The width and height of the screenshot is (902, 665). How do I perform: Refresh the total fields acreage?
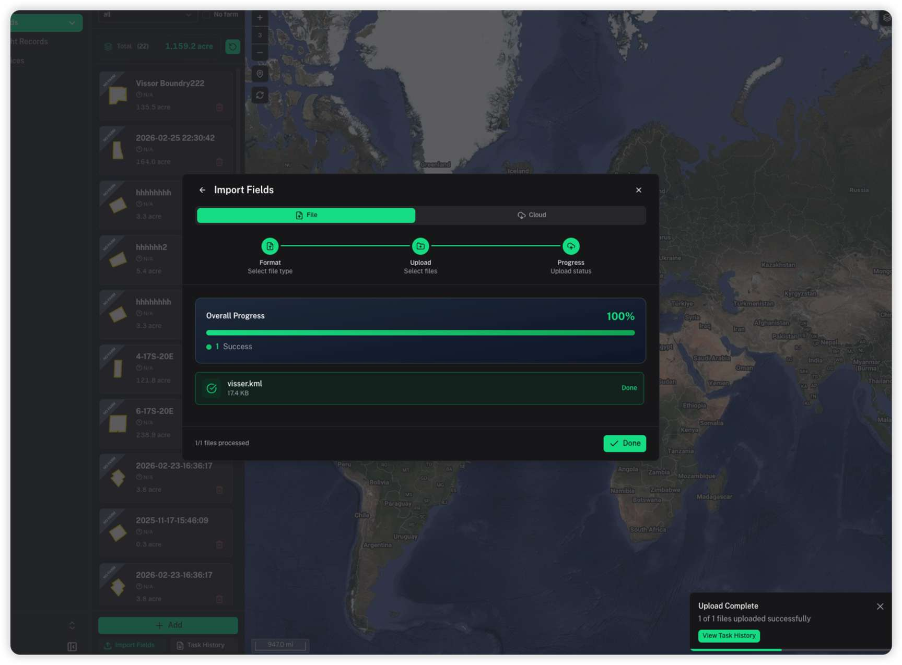(232, 46)
